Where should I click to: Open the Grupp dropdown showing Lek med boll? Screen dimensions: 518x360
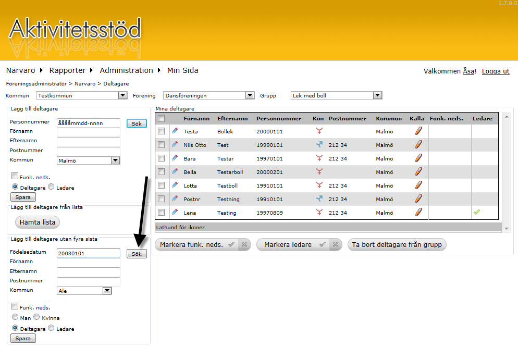(x=336, y=95)
